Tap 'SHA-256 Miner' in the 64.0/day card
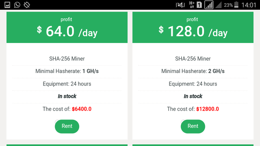This screenshot has width=260, height=146. coord(67,58)
